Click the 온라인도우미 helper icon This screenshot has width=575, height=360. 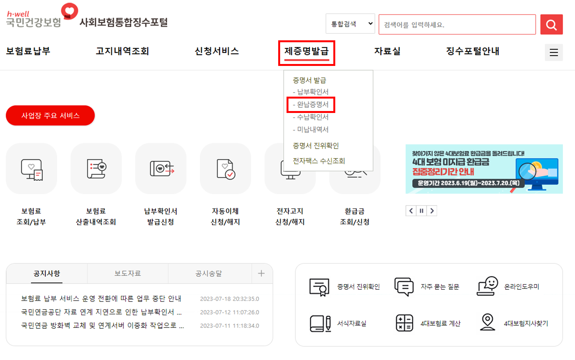(488, 286)
